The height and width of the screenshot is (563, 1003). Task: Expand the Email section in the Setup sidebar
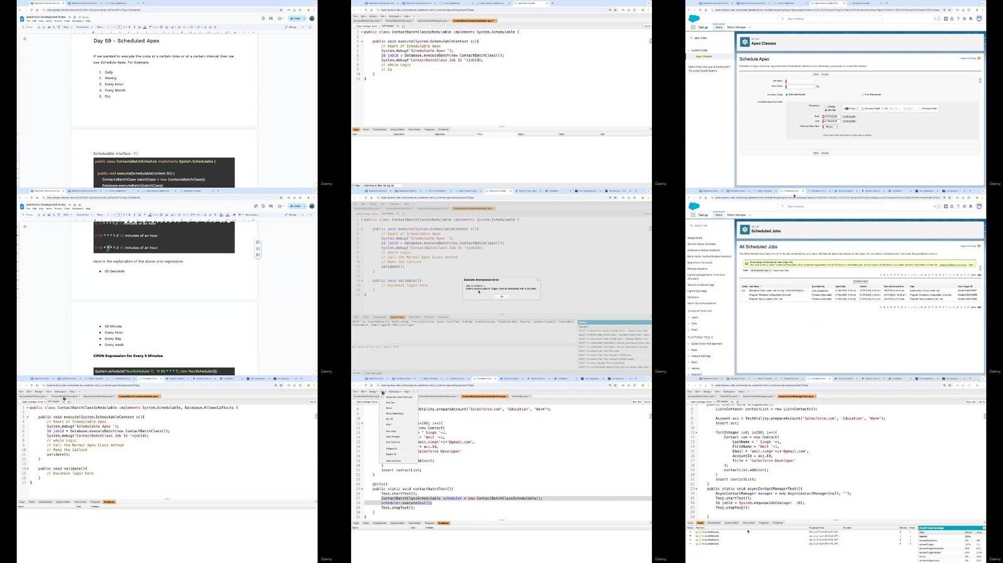(690, 329)
